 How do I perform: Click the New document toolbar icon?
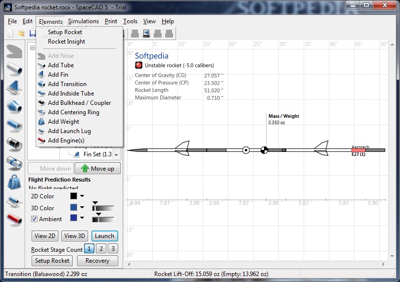point(10,34)
